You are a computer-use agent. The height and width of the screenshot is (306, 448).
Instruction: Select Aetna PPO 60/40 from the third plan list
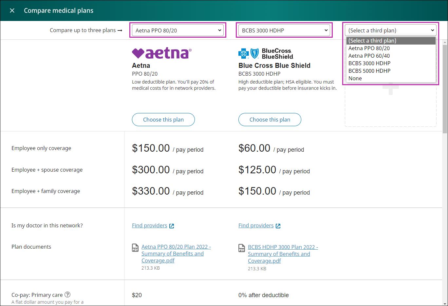(x=369, y=56)
